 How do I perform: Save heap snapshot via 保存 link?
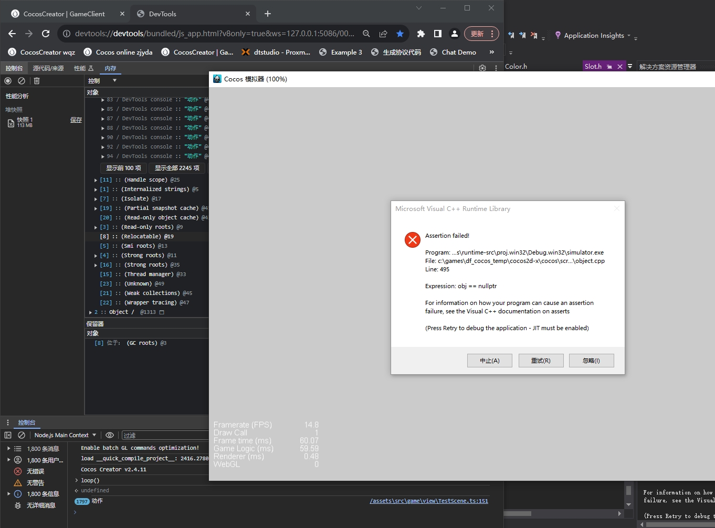click(x=76, y=120)
